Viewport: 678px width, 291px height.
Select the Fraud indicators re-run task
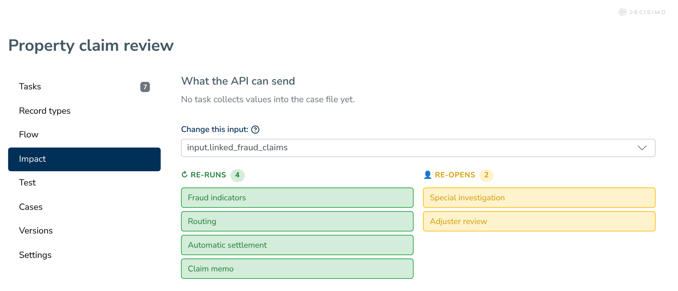pos(297,198)
